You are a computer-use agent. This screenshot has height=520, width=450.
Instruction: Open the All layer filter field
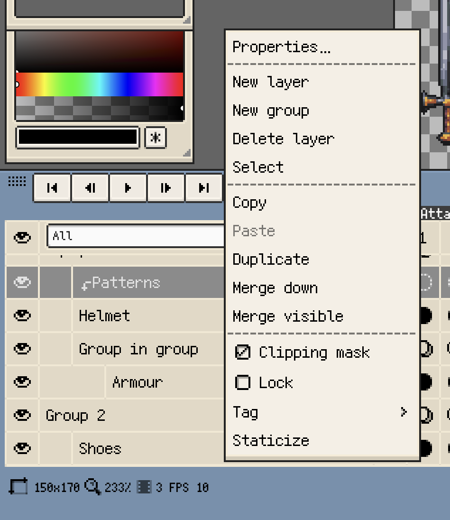[x=136, y=236]
